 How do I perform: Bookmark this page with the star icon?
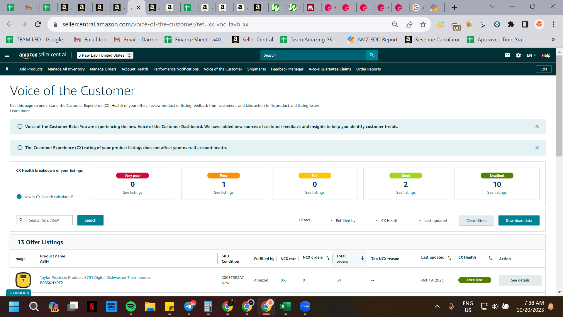point(423,24)
